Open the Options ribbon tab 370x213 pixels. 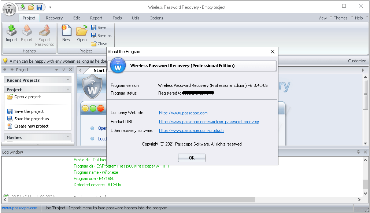tap(156, 18)
